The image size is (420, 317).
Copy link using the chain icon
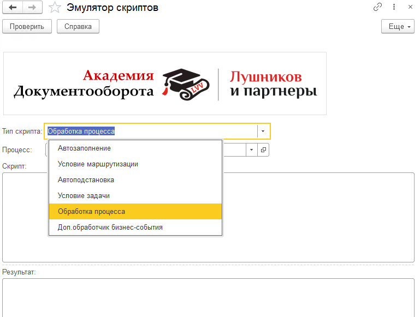click(x=377, y=7)
